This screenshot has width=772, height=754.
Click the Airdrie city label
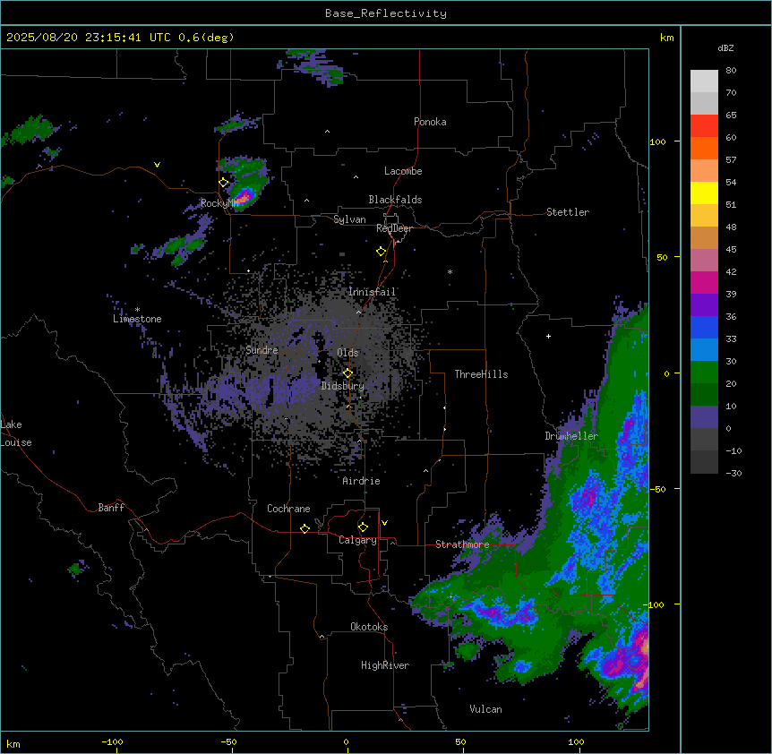[x=361, y=481]
